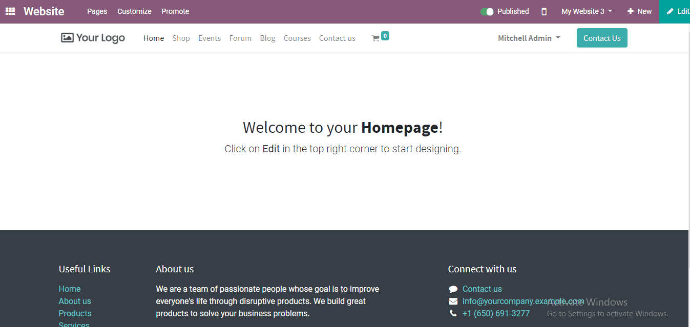The width and height of the screenshot is (690, 327).
Task: Click the envelope icon beside email address
Action: point(453,301)
